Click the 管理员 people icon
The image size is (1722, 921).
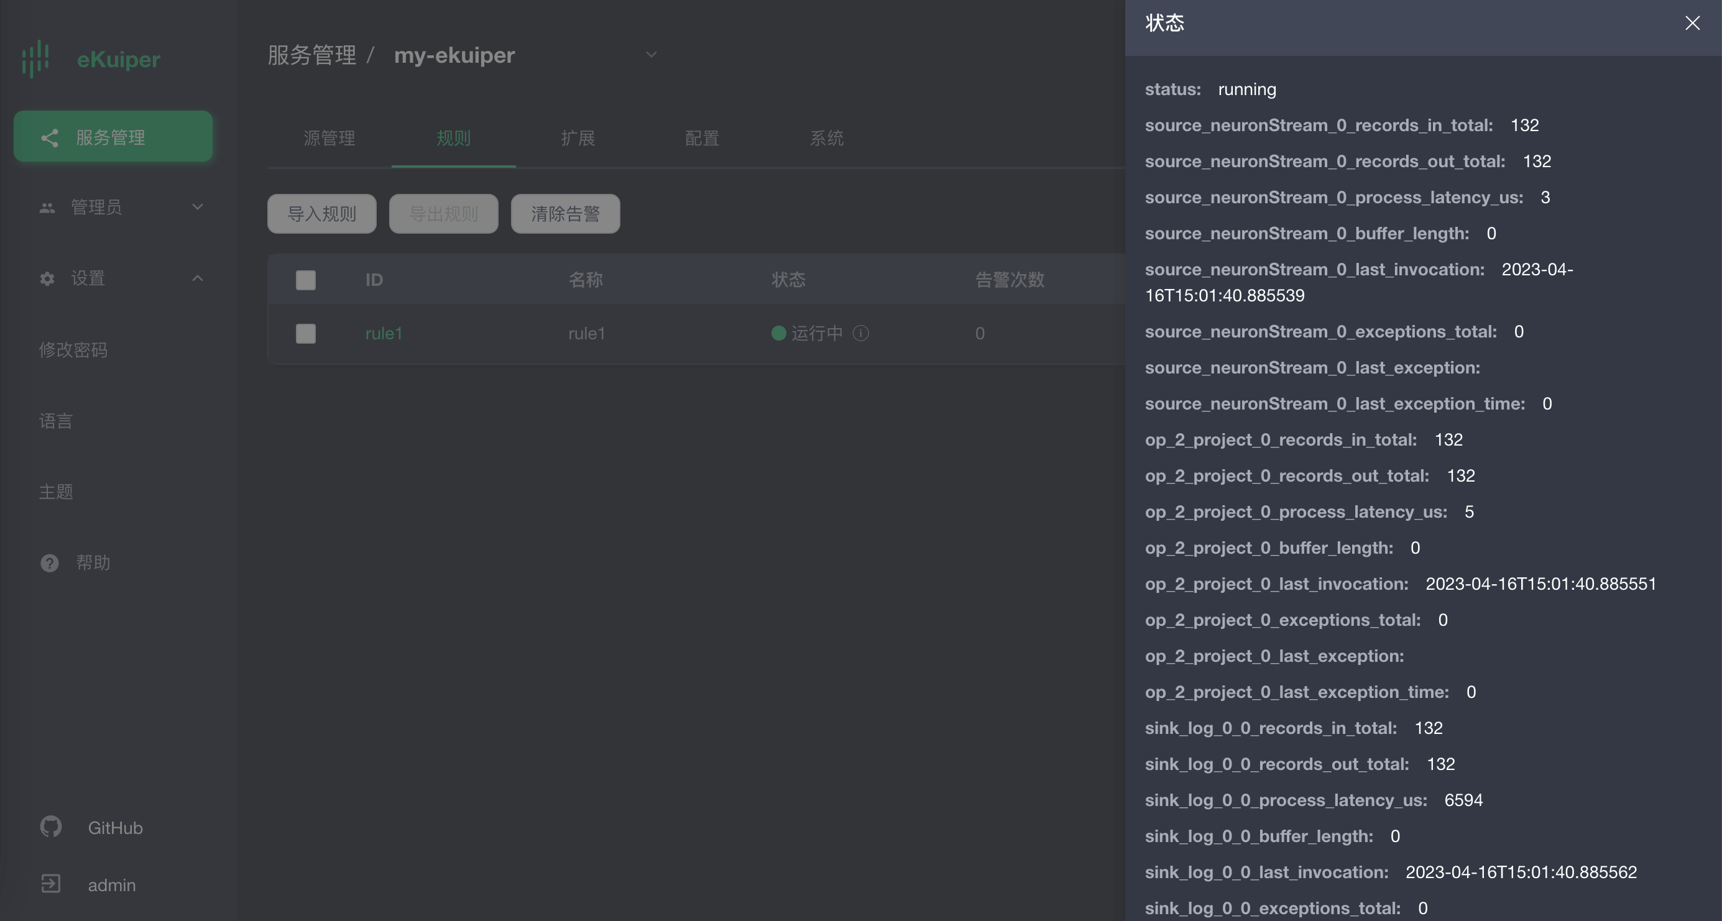click(x=47, y=208)
